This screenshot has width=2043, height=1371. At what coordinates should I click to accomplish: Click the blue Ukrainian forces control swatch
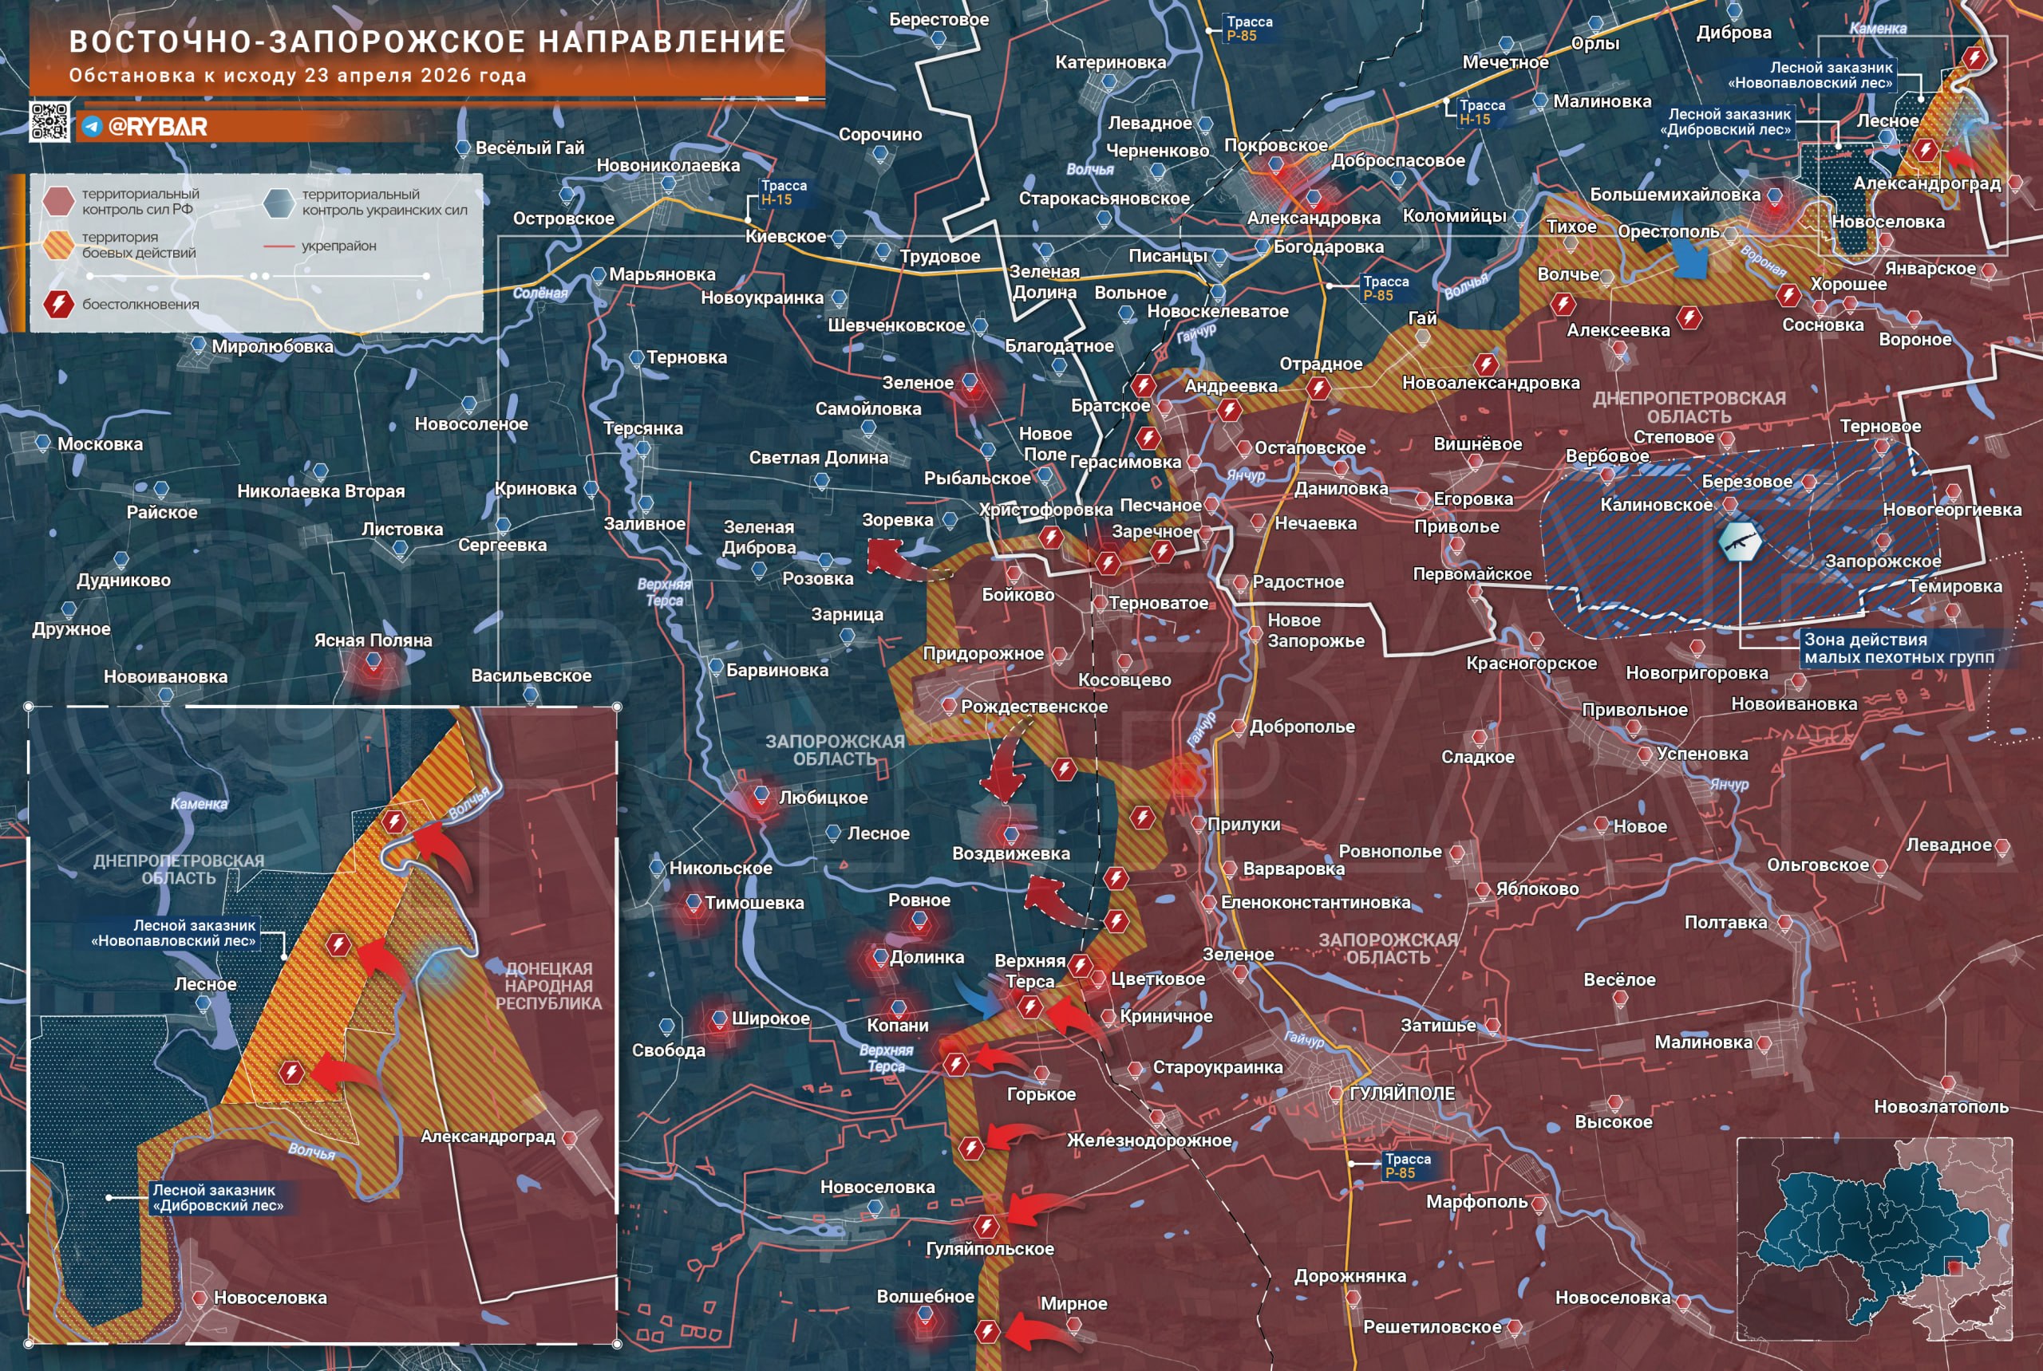[x=279, y=202]
